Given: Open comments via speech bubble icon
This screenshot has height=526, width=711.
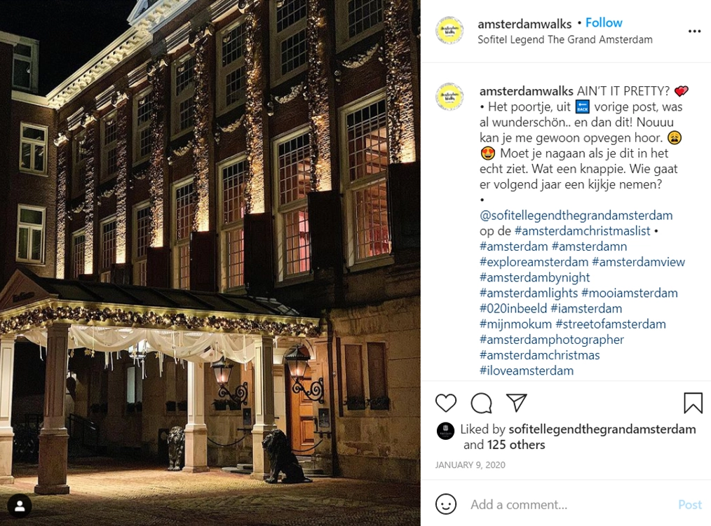Looking at the screenshot, I should (481, 403).
